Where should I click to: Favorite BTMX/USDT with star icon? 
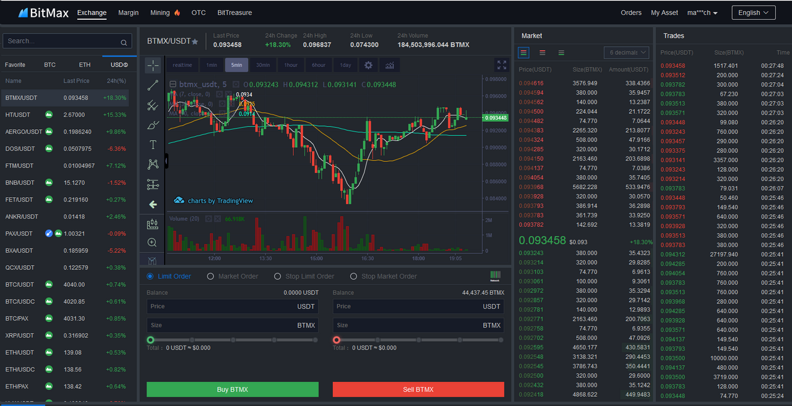pos(195,41)
